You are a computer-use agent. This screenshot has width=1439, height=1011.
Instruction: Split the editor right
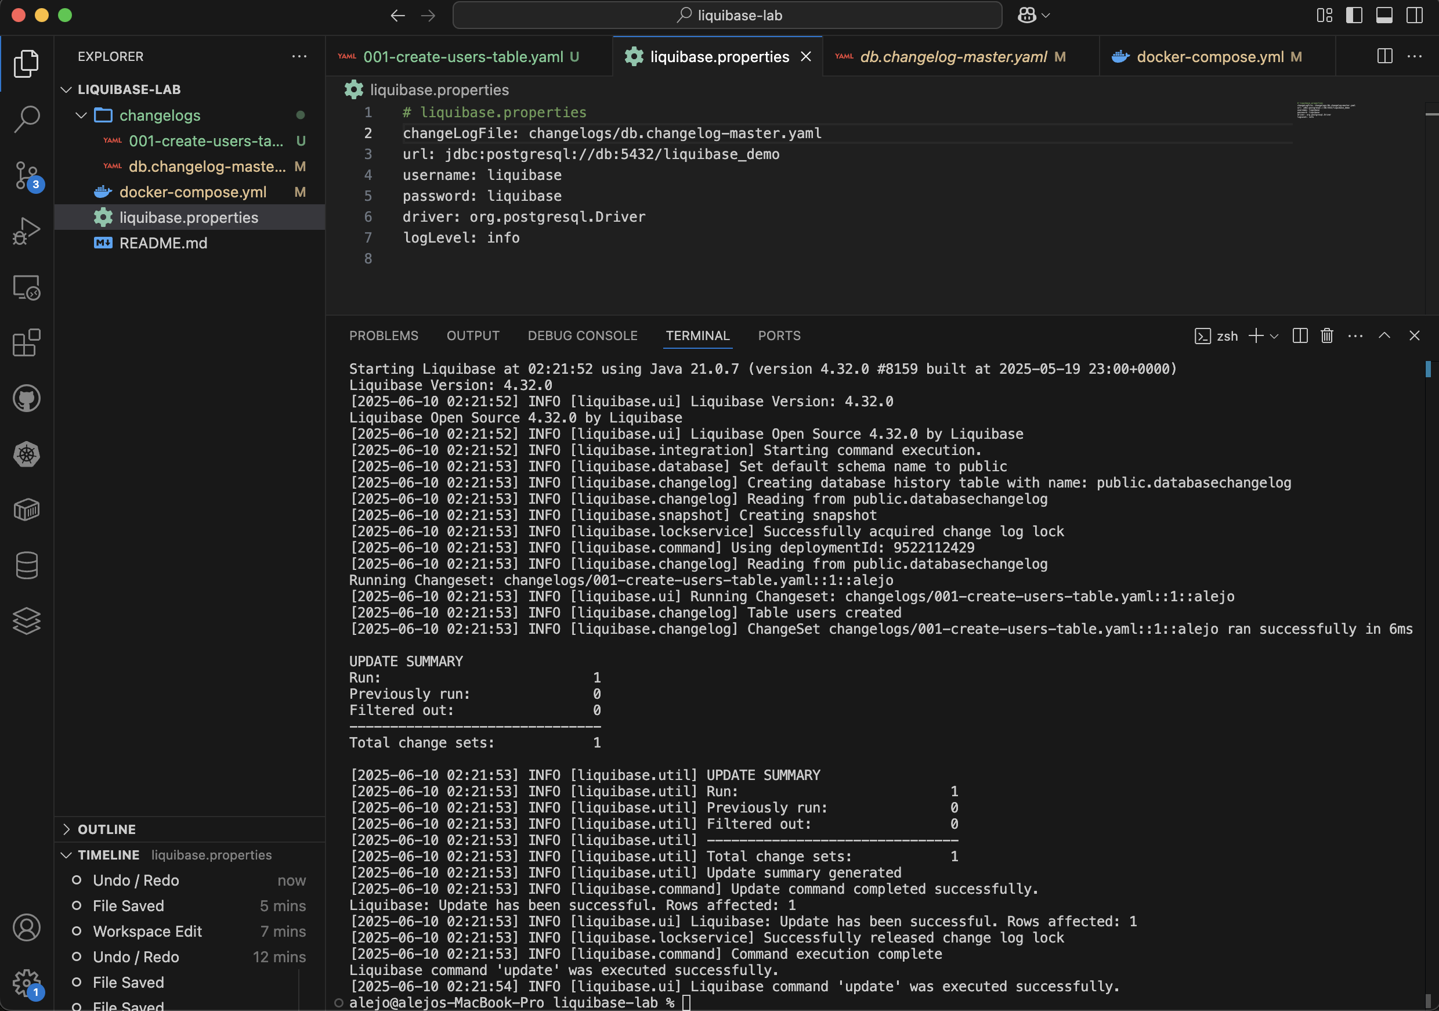pyautogui.click(x=1385, y=56)
